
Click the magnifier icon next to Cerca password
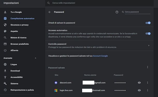click(x=123, y=12)
